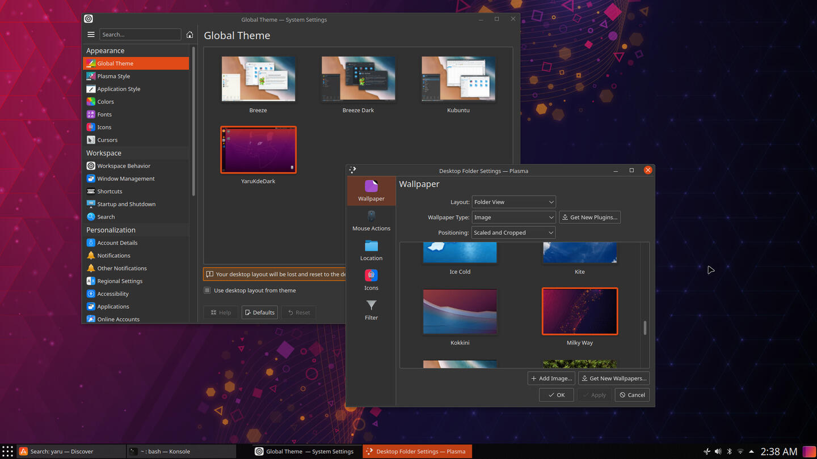Open the Filter section
Screen dimensions: 817x459
(371, 309)
